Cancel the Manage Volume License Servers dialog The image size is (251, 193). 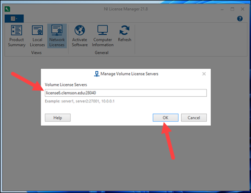(x=194, y=118)
